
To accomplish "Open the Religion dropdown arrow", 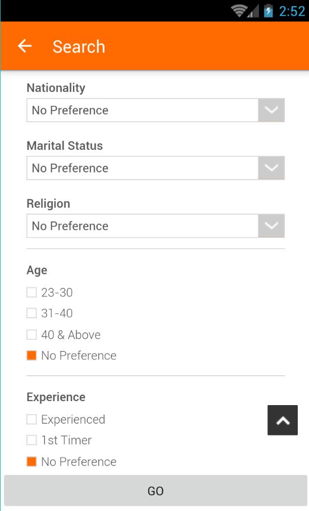I will pos(271,225).
